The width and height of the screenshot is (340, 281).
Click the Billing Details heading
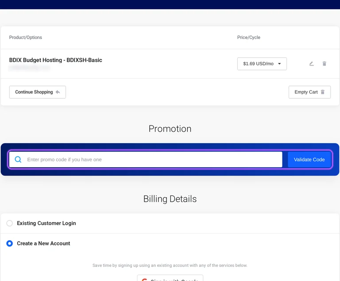[170, 199]
